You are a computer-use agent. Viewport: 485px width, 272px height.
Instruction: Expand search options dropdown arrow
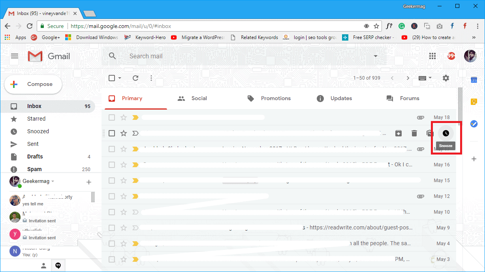[x=375, y=56]
